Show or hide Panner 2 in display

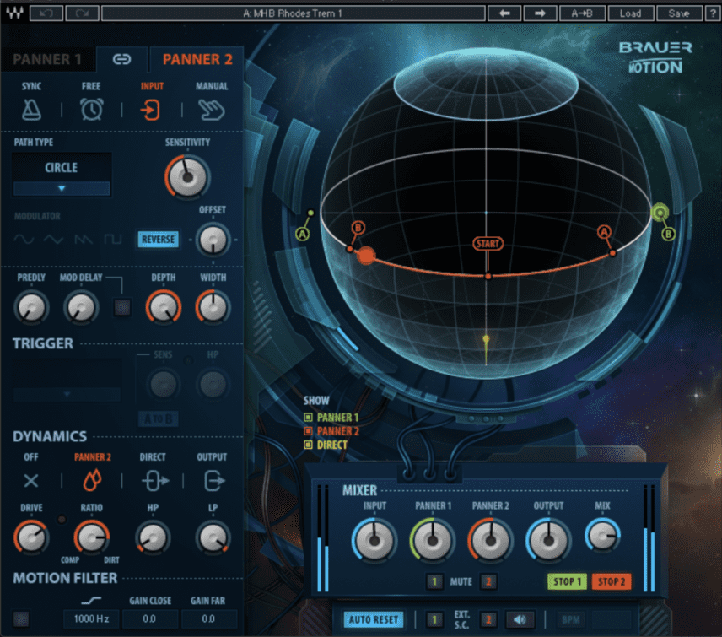308,431
